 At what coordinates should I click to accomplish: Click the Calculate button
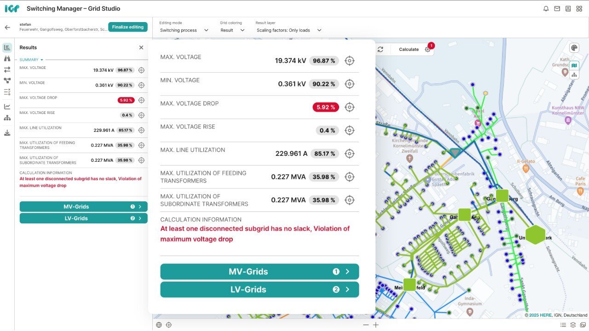click(x=409, y=49)
